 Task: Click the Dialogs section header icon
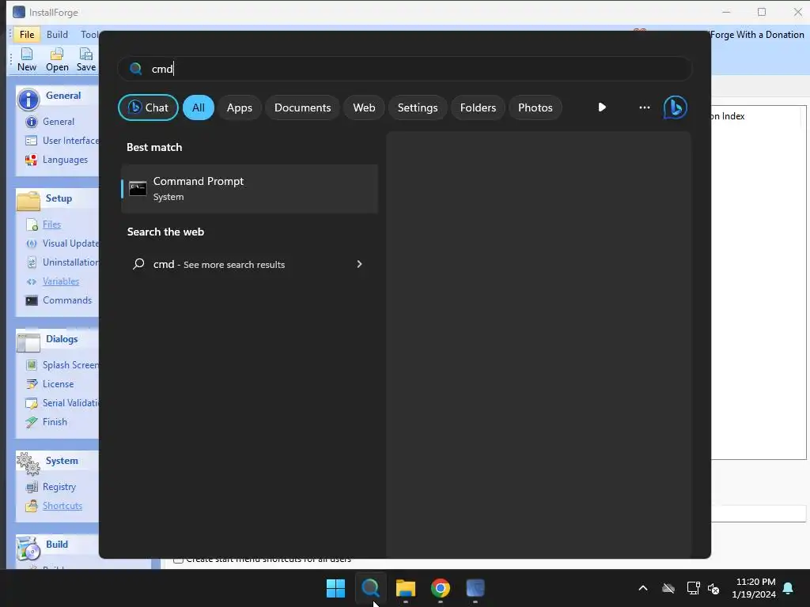pyautogui.click(x=28, y=342)
